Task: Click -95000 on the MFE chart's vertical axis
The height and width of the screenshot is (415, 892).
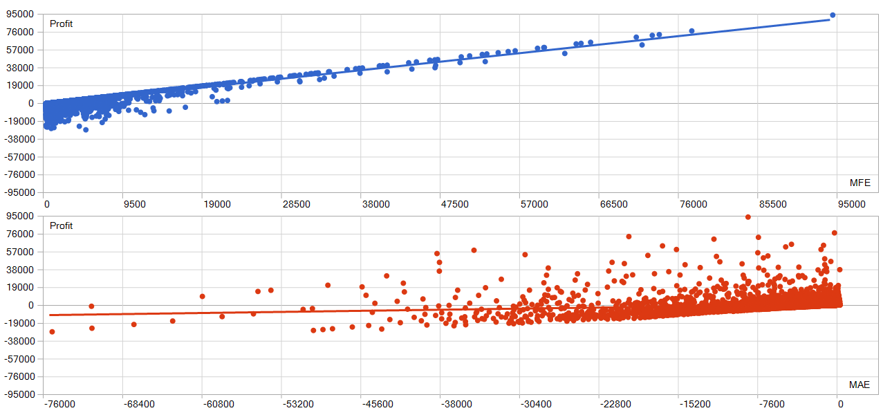Action: point(19,194)
